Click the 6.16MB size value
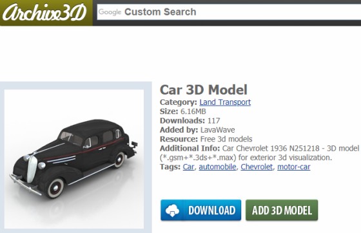 [193, 111]
